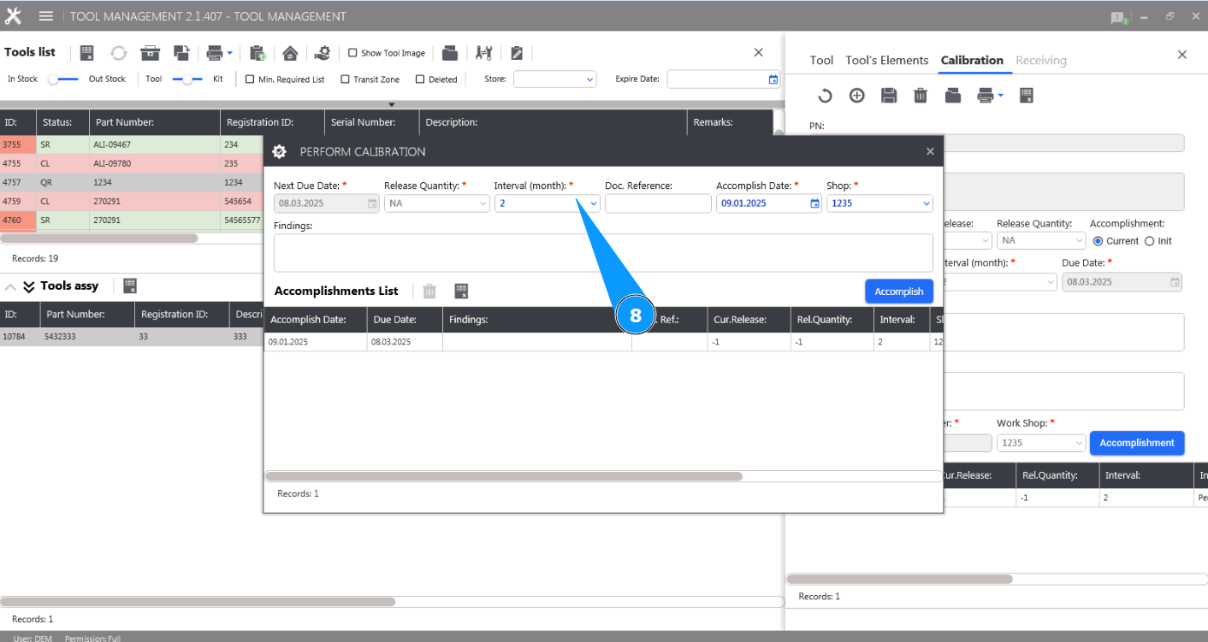Check the Min. Required List checkbox

(x=250, y=80)
